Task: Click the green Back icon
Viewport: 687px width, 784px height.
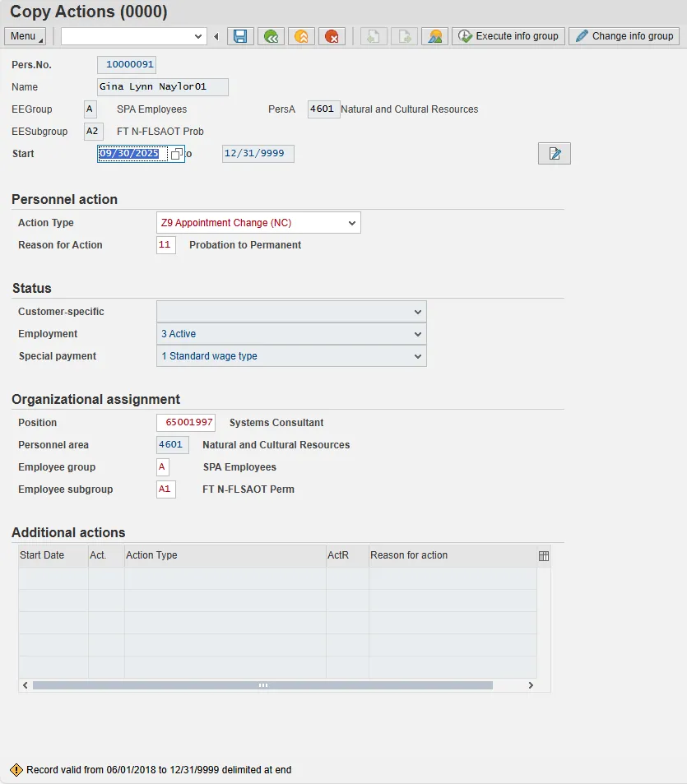Action: pos(271,36)
